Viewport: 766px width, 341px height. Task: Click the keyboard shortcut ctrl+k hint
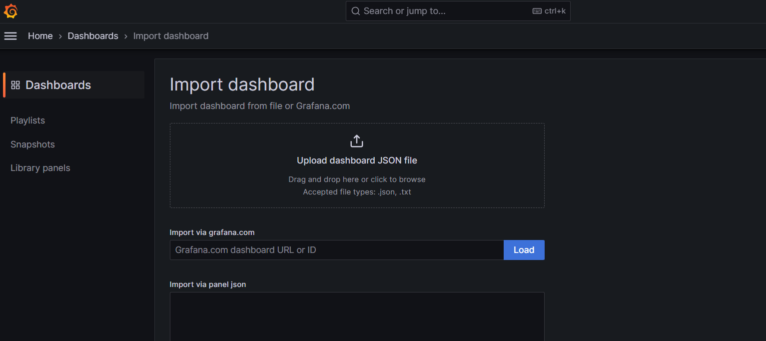[549, 11]
